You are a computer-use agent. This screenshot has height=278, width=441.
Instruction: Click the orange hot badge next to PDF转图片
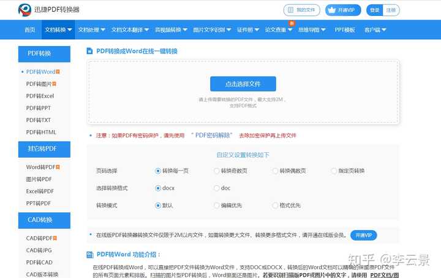[55, 84]
